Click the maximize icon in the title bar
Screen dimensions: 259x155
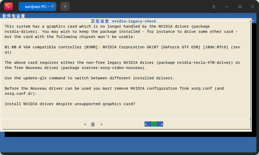pyautogui.click(x=240, y=7)
